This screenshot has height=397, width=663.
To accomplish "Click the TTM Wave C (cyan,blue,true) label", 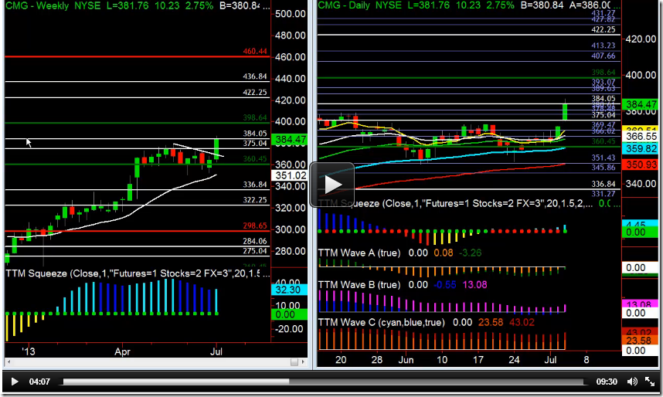I will click(x=382, y=323).
